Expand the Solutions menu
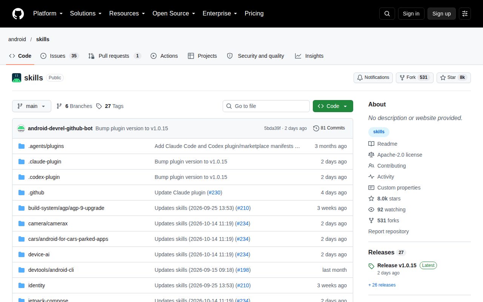483x302 pixels. click(x=86, y=14)
